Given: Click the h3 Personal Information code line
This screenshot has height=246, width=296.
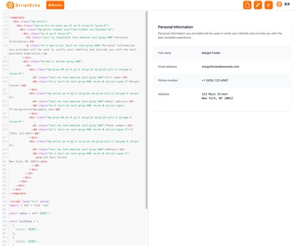Looking at the screenshot, I should click(77, 37).
